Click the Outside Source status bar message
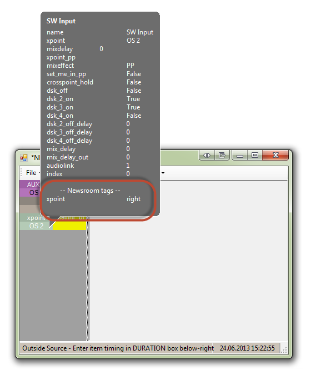This screenshot has width=311, height=375. point(118,348)
